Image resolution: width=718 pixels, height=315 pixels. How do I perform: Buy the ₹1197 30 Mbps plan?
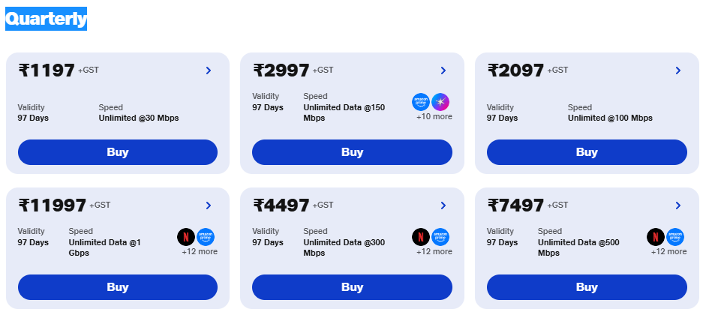[118, 152]
